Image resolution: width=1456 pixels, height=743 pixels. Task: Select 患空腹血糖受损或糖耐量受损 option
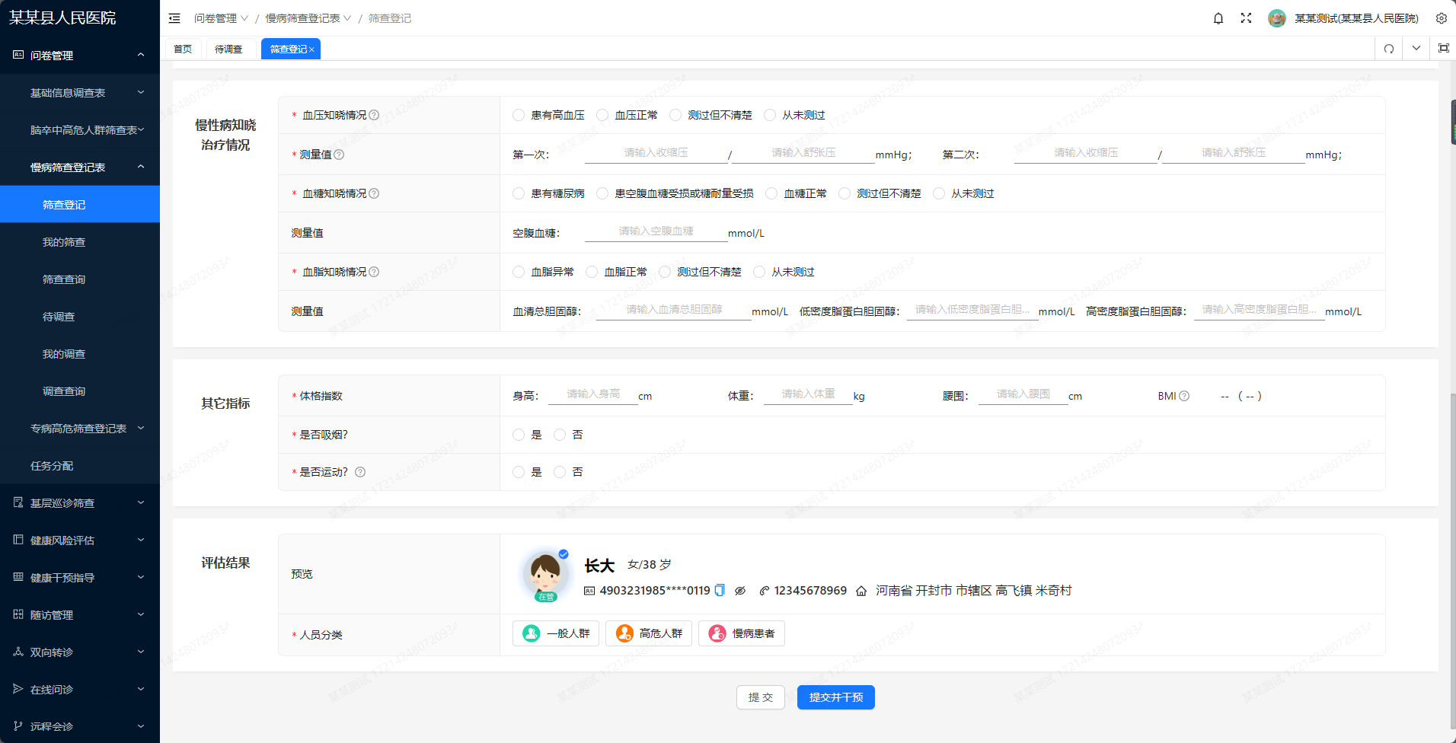(x=602, y=193)
